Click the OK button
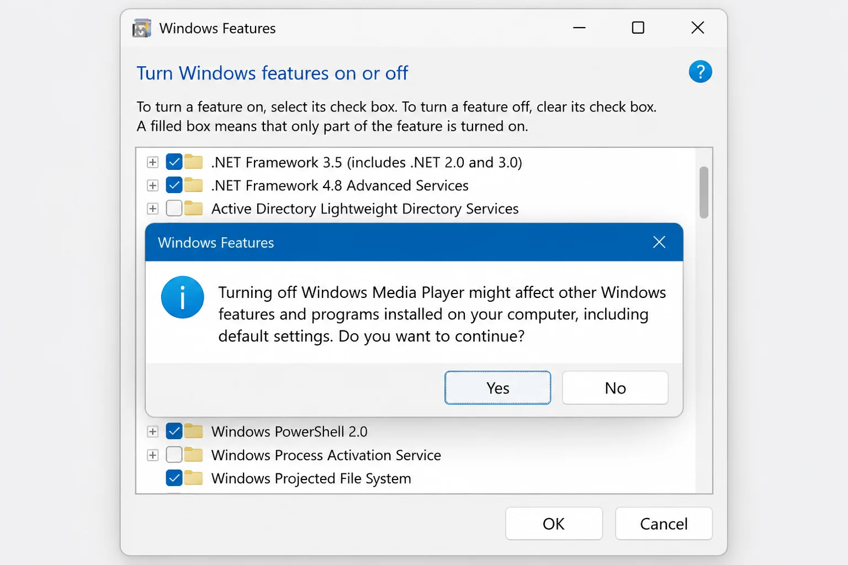The image size is (848, 565). click(x=554, y=524)
